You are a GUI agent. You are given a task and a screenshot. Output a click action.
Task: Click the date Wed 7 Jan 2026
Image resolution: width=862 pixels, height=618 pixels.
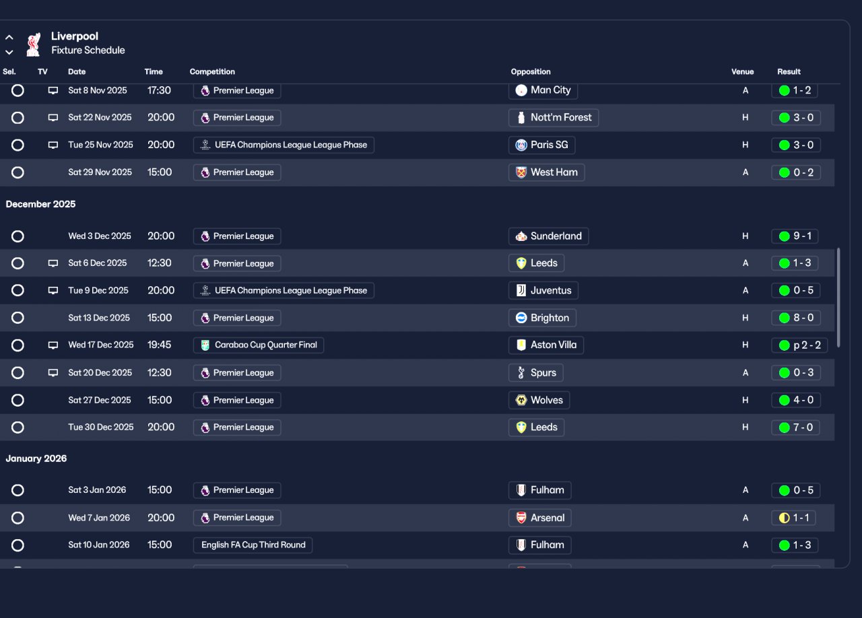click(x=99, y=518)
